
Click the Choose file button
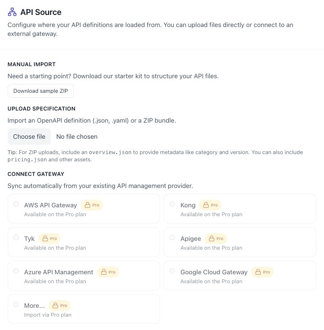[x=29, y=136]
